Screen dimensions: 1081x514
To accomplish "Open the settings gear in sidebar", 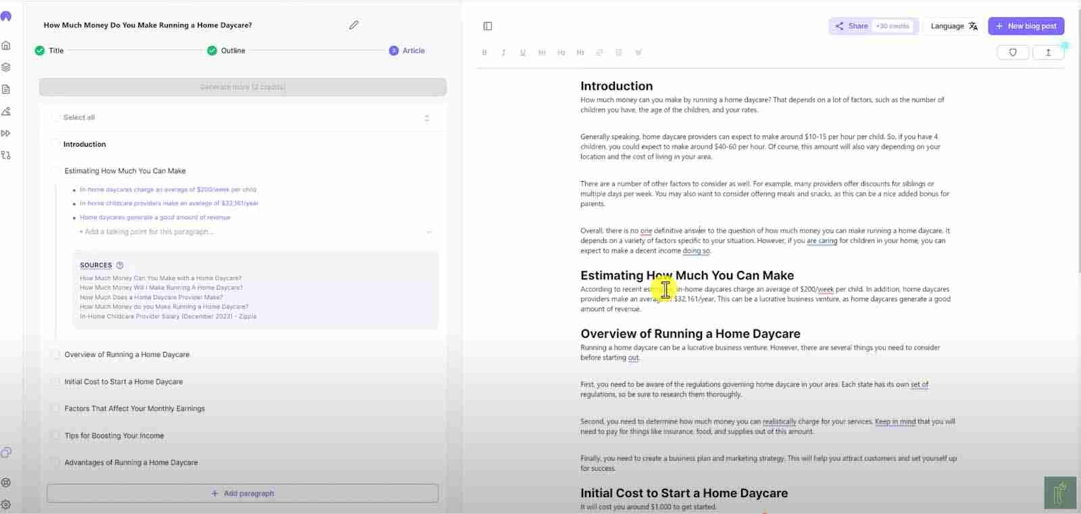I will (x=6, y=505).
